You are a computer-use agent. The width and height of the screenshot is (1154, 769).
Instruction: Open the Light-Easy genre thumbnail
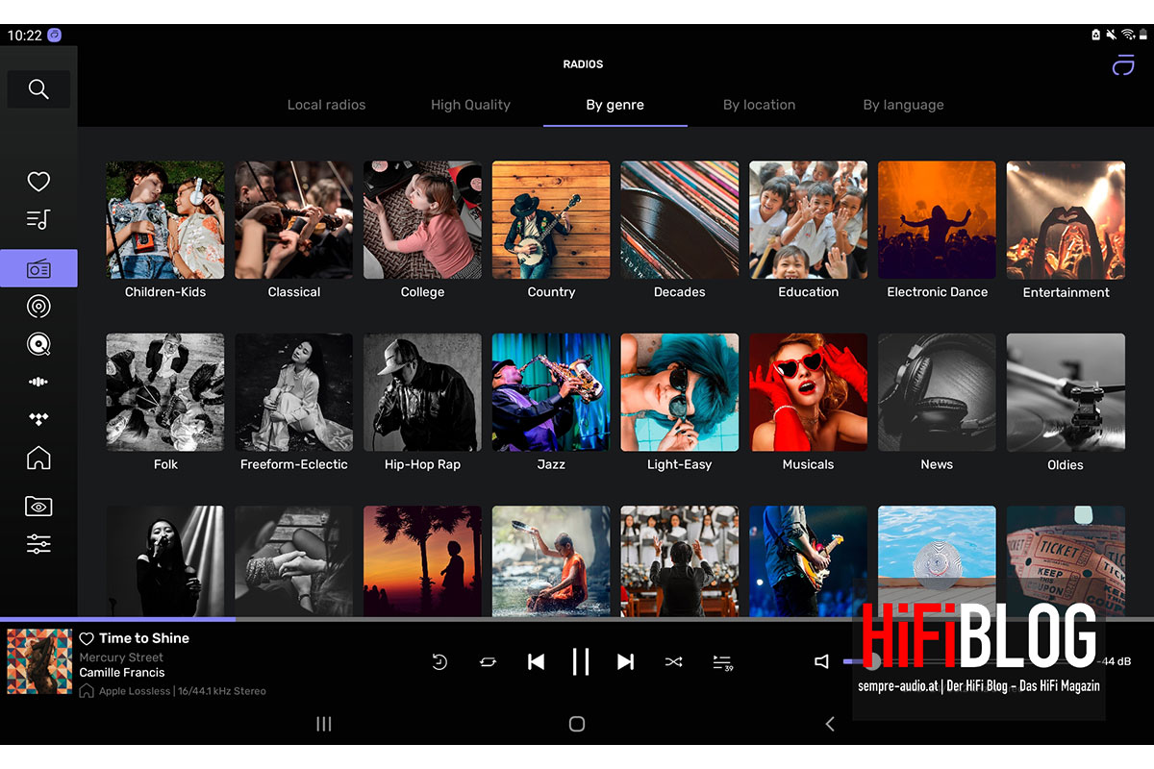tap(680, 392)
